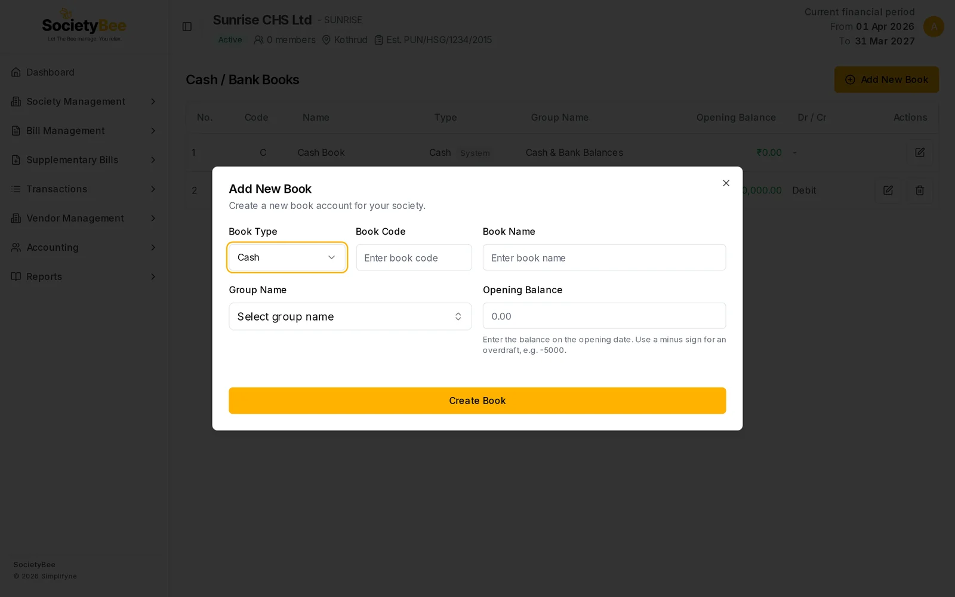
Task: Click the Add New Book button
Action: (x=886, y=79)
